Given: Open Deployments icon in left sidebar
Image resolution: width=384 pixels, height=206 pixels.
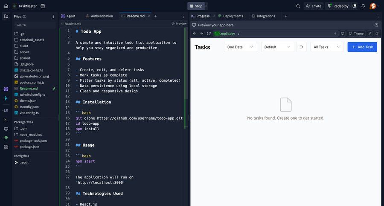Looking at the screenshot, I should coord(6,138).
